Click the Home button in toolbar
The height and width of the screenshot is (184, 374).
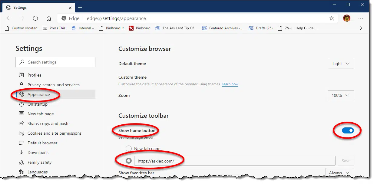click(x=49, y=18)
